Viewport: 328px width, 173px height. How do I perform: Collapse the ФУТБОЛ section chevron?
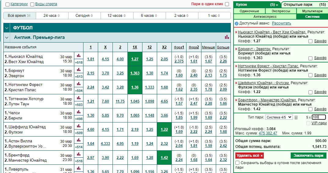coord(7,28)
